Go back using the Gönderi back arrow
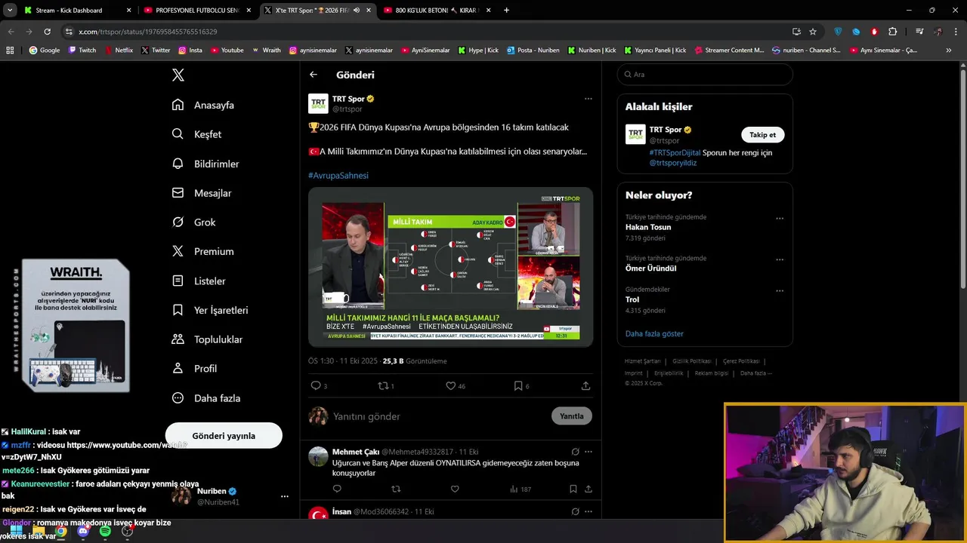 click(x=314, y=75)
